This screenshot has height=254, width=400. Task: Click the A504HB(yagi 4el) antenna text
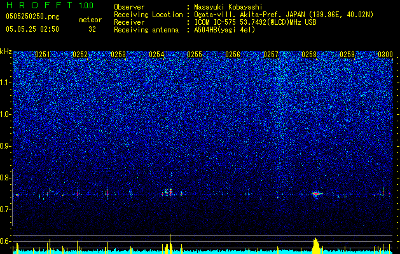[x=224, y=30]
